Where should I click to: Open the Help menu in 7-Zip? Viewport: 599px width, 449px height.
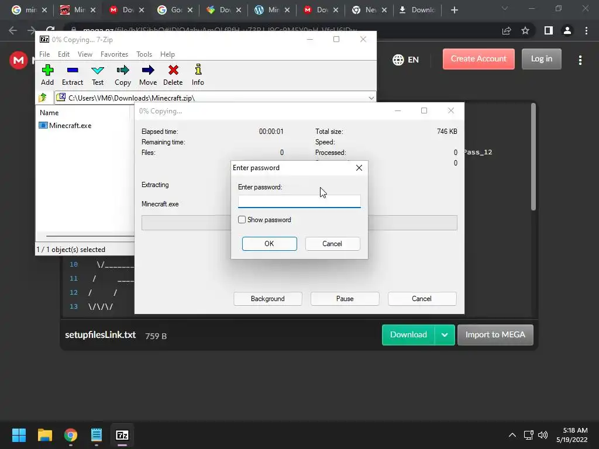[167, 54]
